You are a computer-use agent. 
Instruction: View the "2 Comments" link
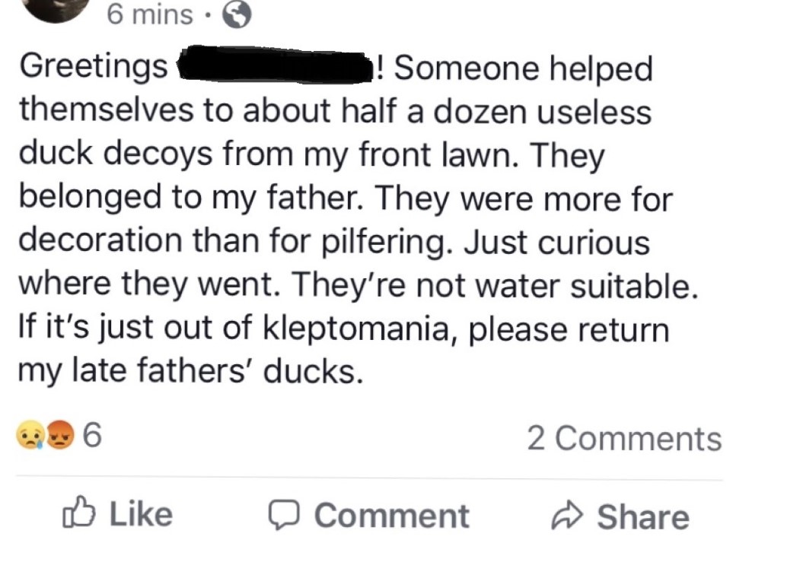pyautogui.click(x=624, y=439)
